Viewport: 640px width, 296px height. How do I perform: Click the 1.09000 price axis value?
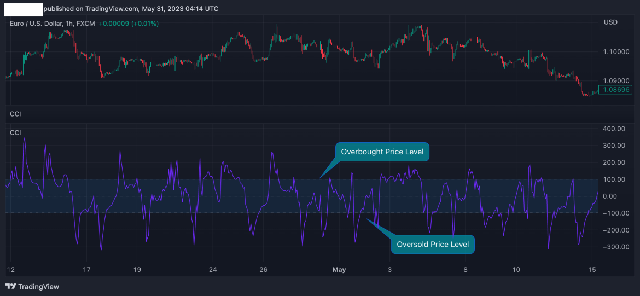tap(615, 81)
